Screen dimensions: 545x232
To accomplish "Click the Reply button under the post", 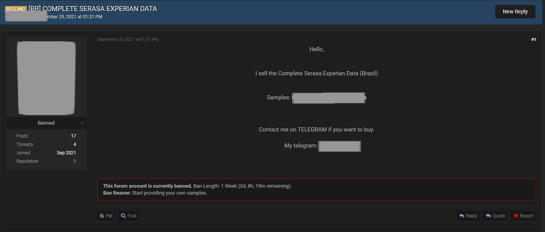I will 468,216.
